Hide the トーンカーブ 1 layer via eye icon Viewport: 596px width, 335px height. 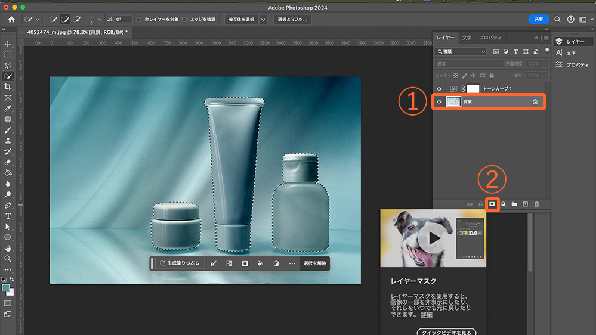pos(440,88)
